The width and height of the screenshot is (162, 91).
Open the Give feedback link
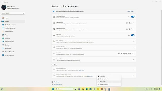pos(58,85)
